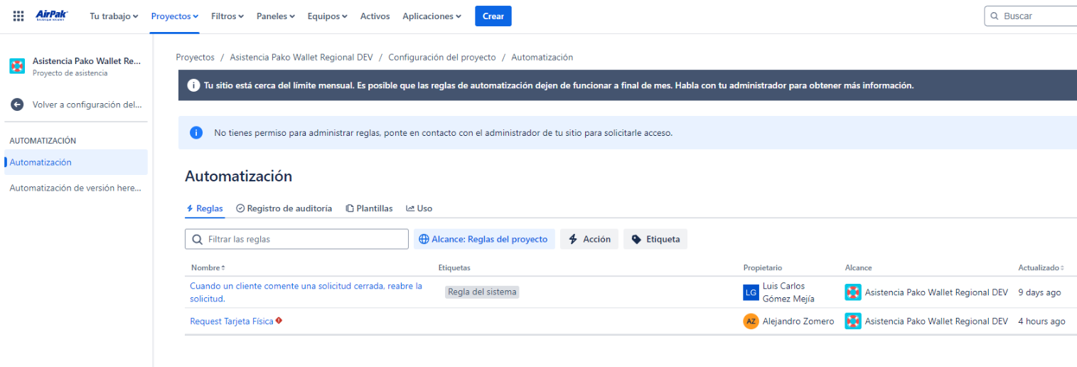Click the search magnifier icon in top bar
This screenshot has height=367, width=1077.
[995, 16]
